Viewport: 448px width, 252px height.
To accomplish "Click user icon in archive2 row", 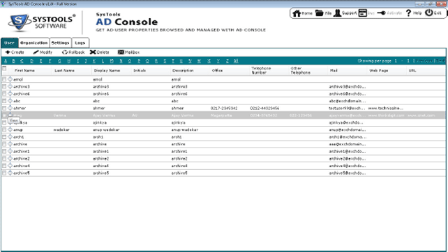I will [x=10, y=158].
